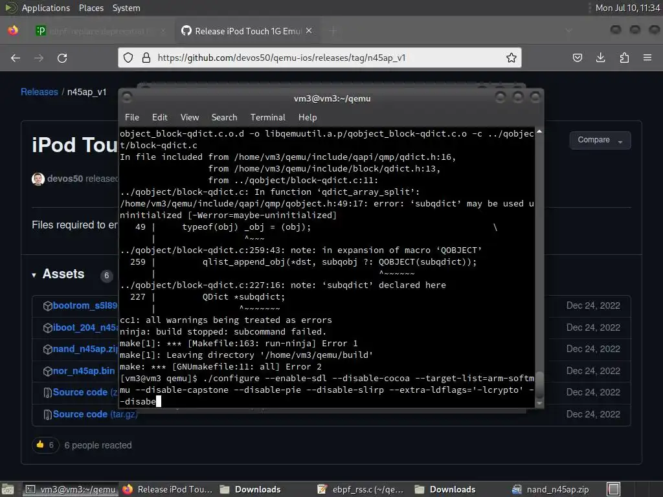Open the Releases breadcrumb link
663x497 pixels.
(x=39, y=92)
